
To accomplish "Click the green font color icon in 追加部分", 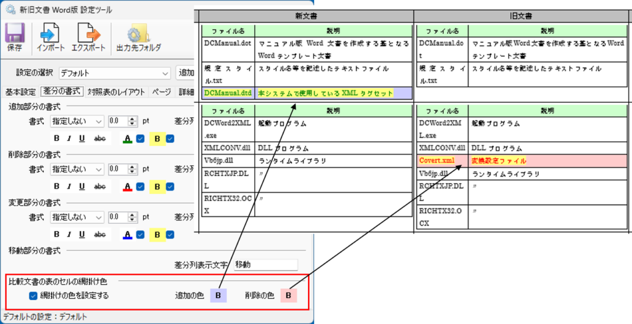I will pyautogui.click(x=128, y=139).
